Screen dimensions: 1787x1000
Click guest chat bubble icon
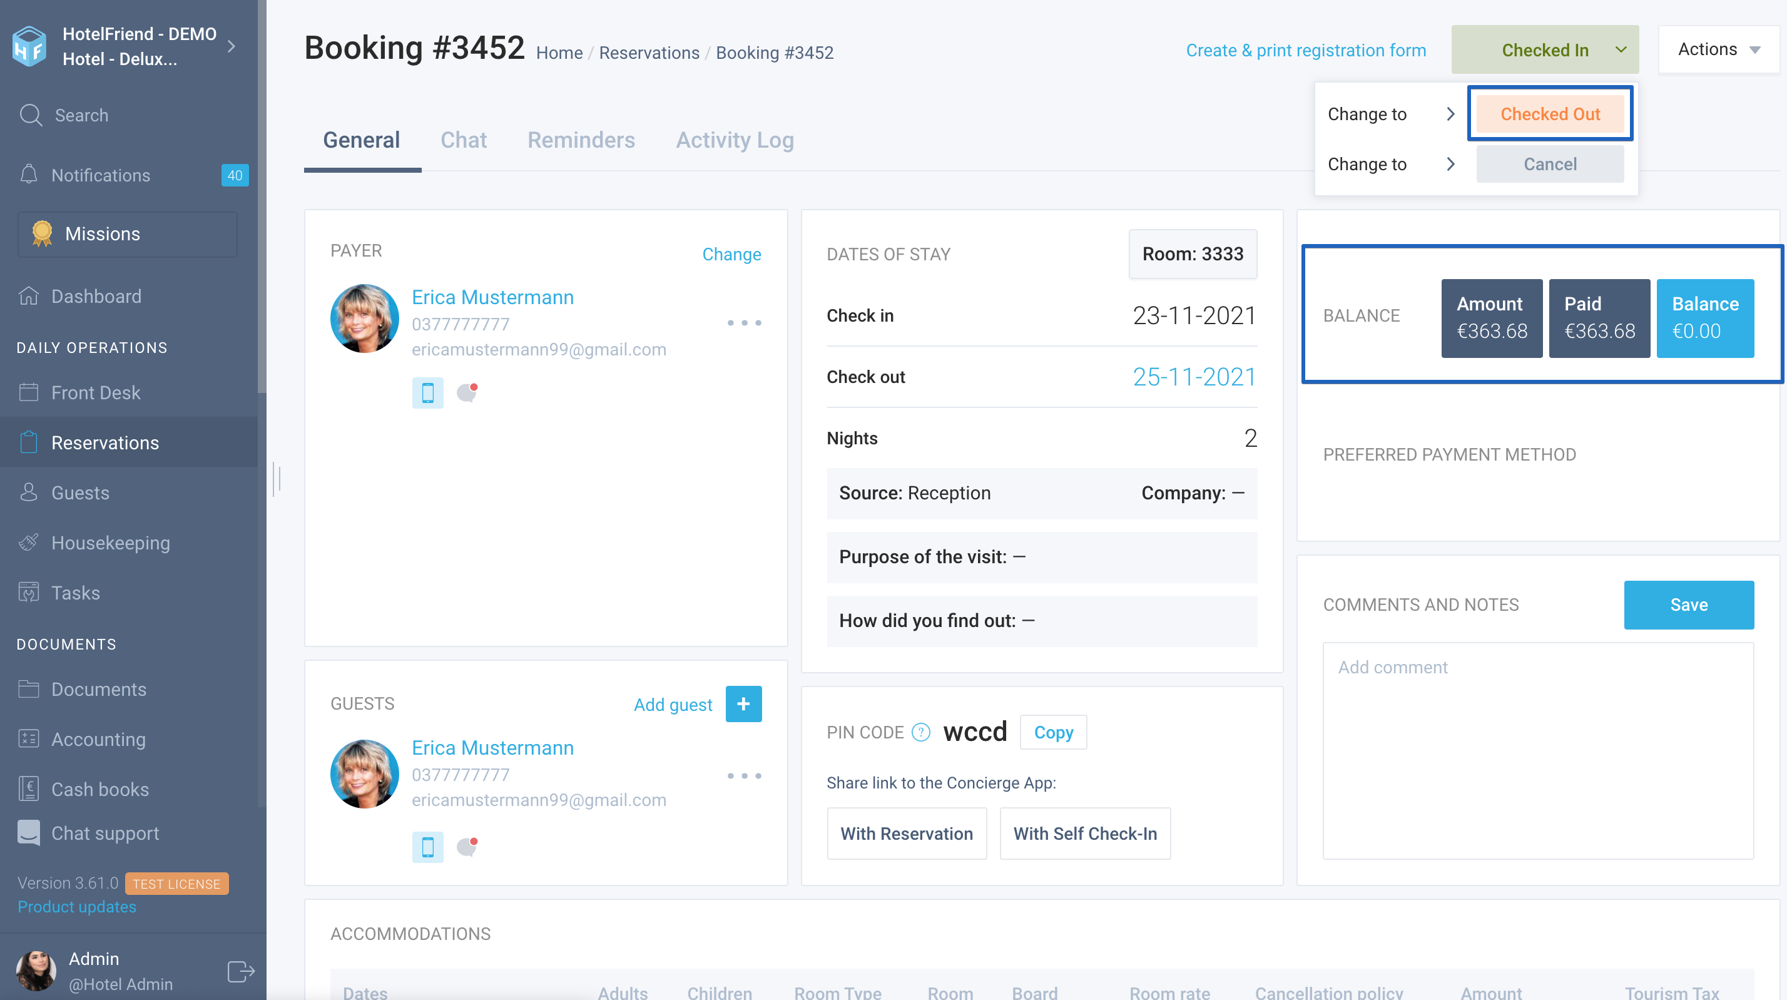(x=467, y=847)
